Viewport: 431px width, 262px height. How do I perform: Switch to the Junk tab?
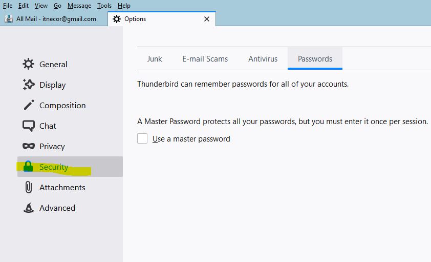pyautogui.click(x=155, y=58)
